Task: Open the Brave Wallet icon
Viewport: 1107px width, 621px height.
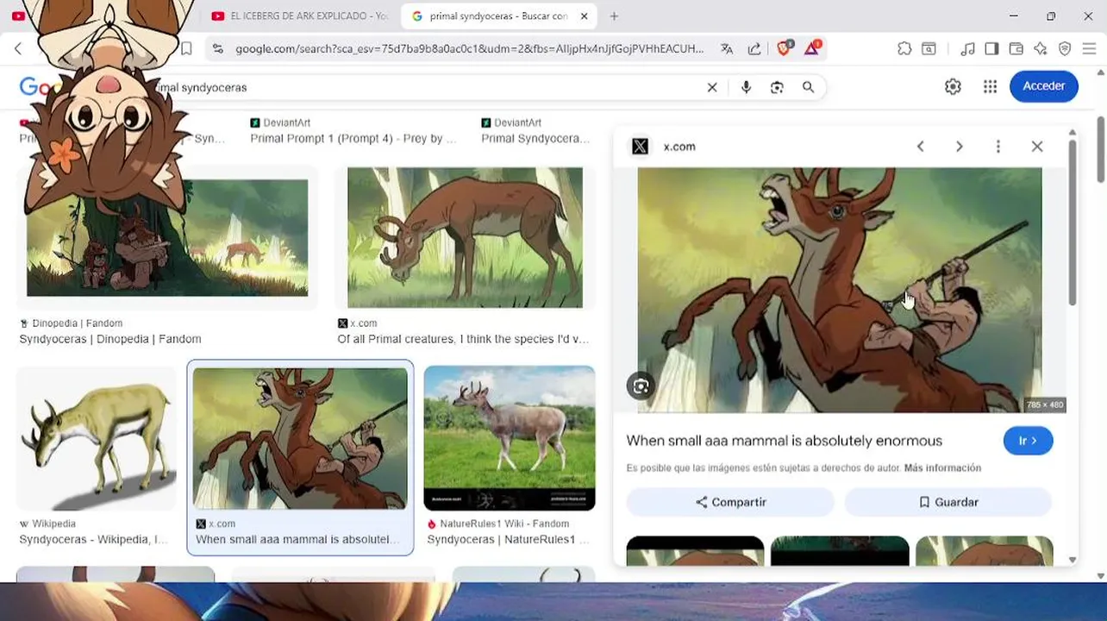Action: coord(1016,49)
